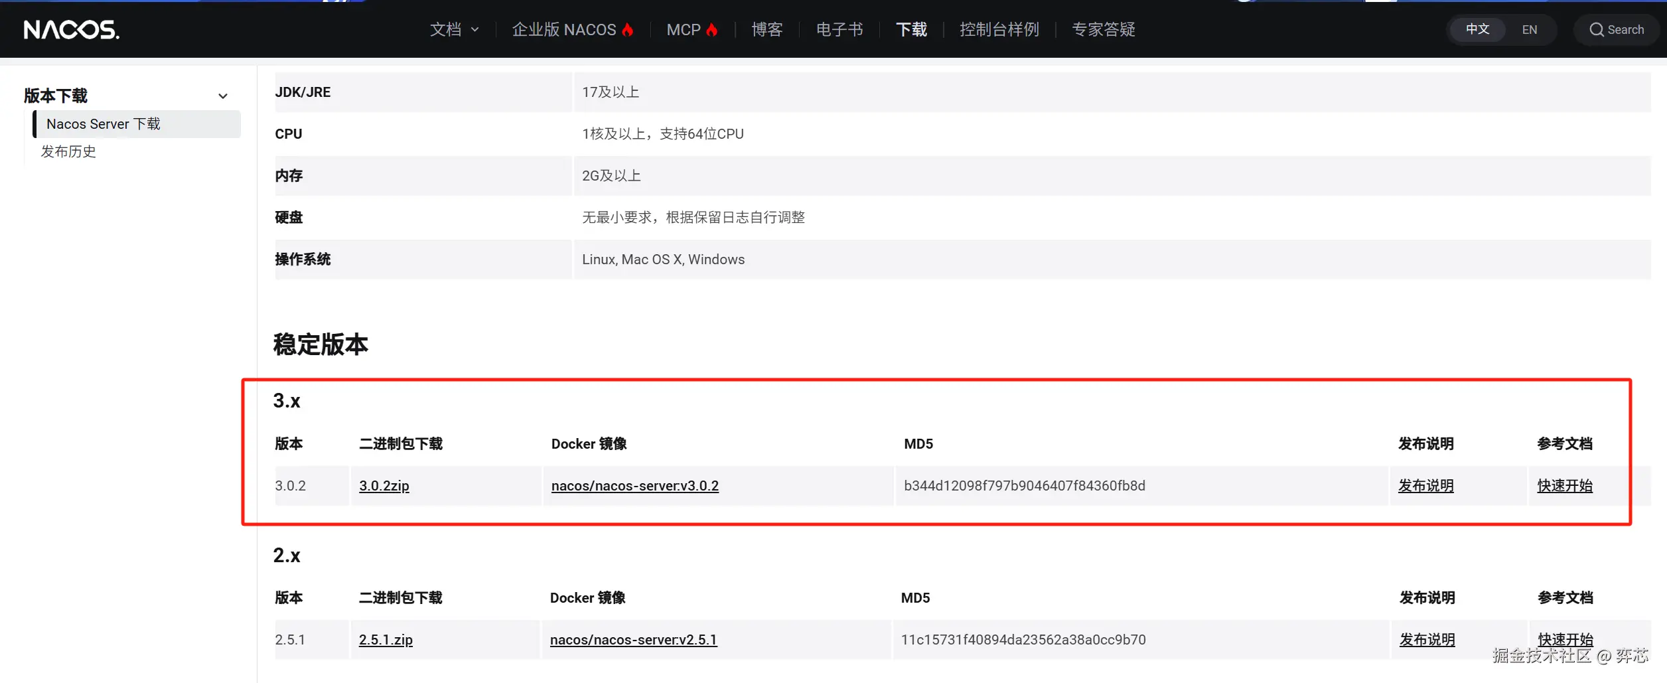Open the 博客 page

(767, 30)
